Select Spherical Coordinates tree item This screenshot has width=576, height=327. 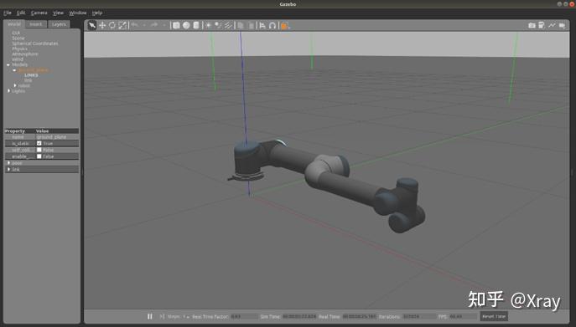coord(35,43)
